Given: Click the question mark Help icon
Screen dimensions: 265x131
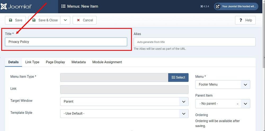Looking at the screenshot, I should 241,20.
